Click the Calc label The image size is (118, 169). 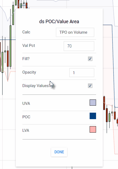coord(26,32)
